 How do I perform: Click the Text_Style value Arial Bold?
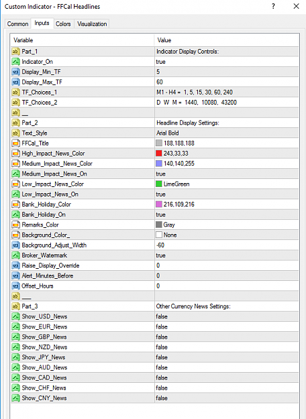pyautogui.click(x=168, y=133)
